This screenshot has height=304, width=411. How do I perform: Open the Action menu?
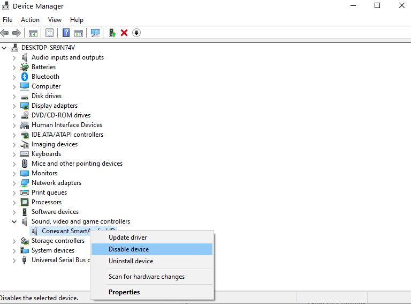30,20
